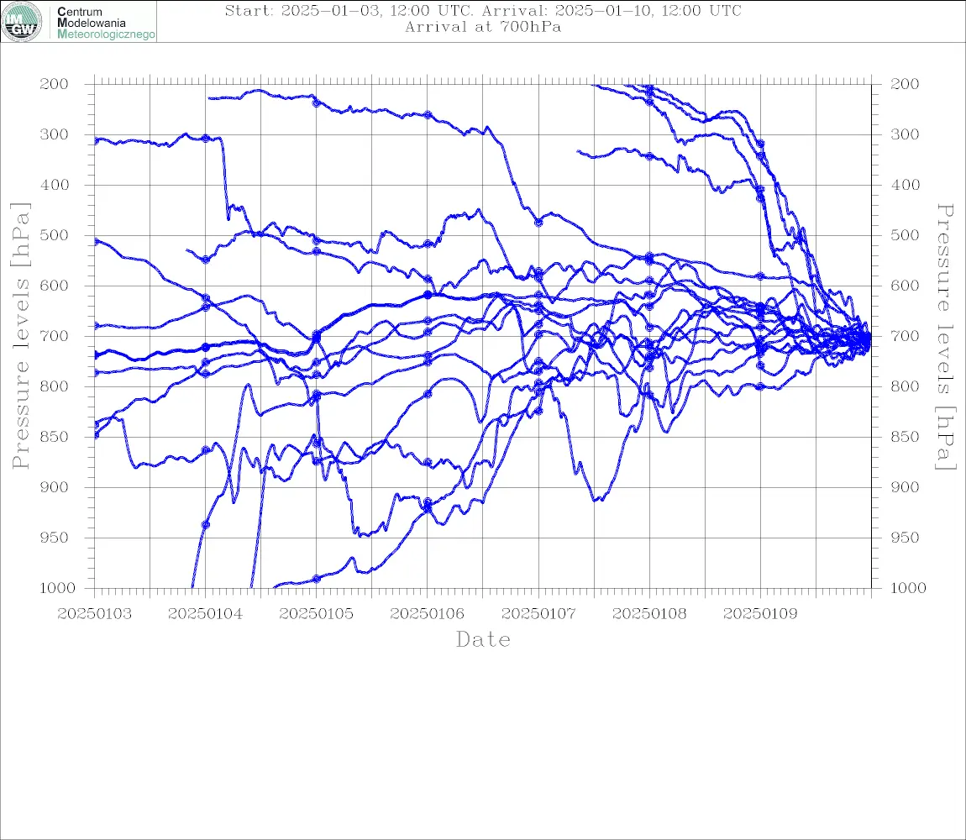966x840 pixels.
Task: Click trajectory marker near 800 hPa on 20250109
Action: (x=760, y=387)
